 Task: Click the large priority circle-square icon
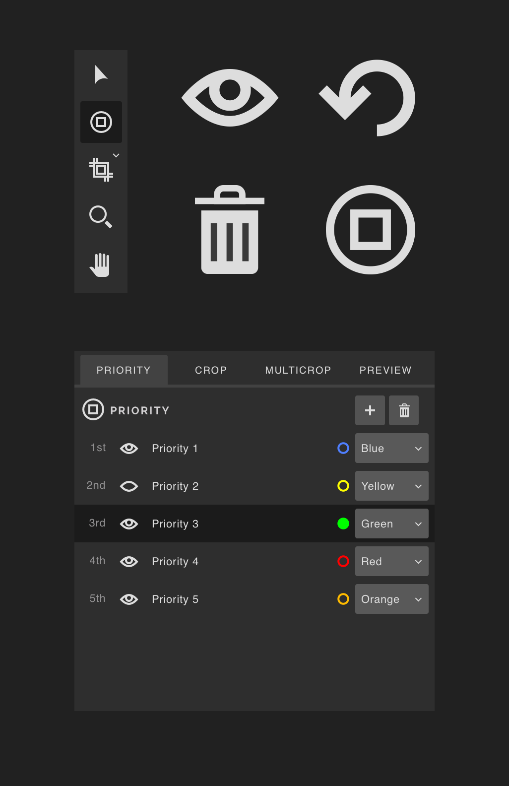(371, 230)
